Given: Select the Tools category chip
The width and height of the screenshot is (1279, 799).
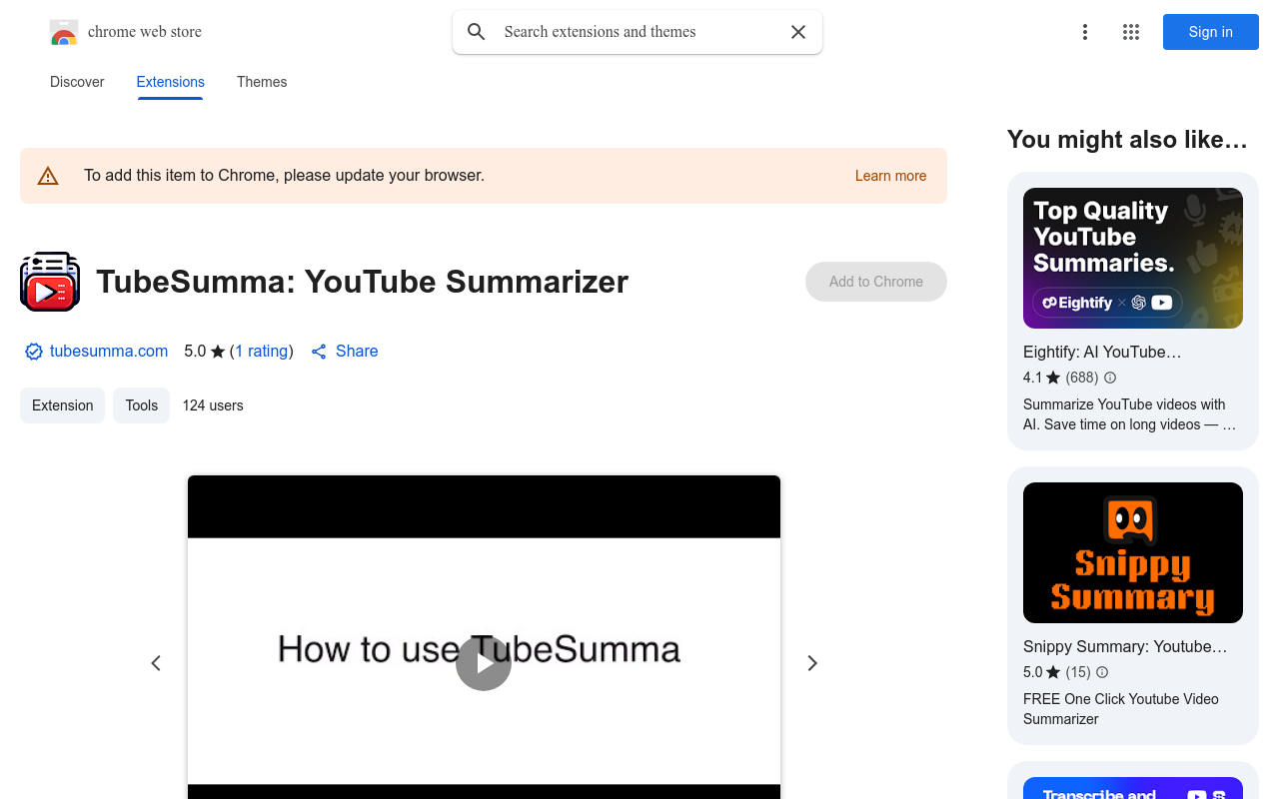Looking at the screenshot, I should tap(141, 405).
